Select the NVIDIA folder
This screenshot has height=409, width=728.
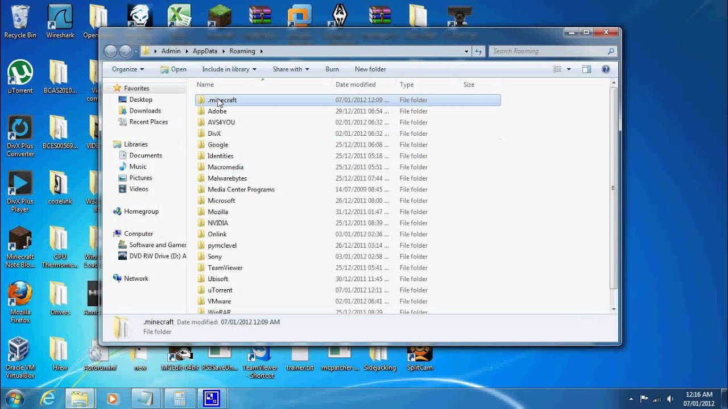point(218,223)
